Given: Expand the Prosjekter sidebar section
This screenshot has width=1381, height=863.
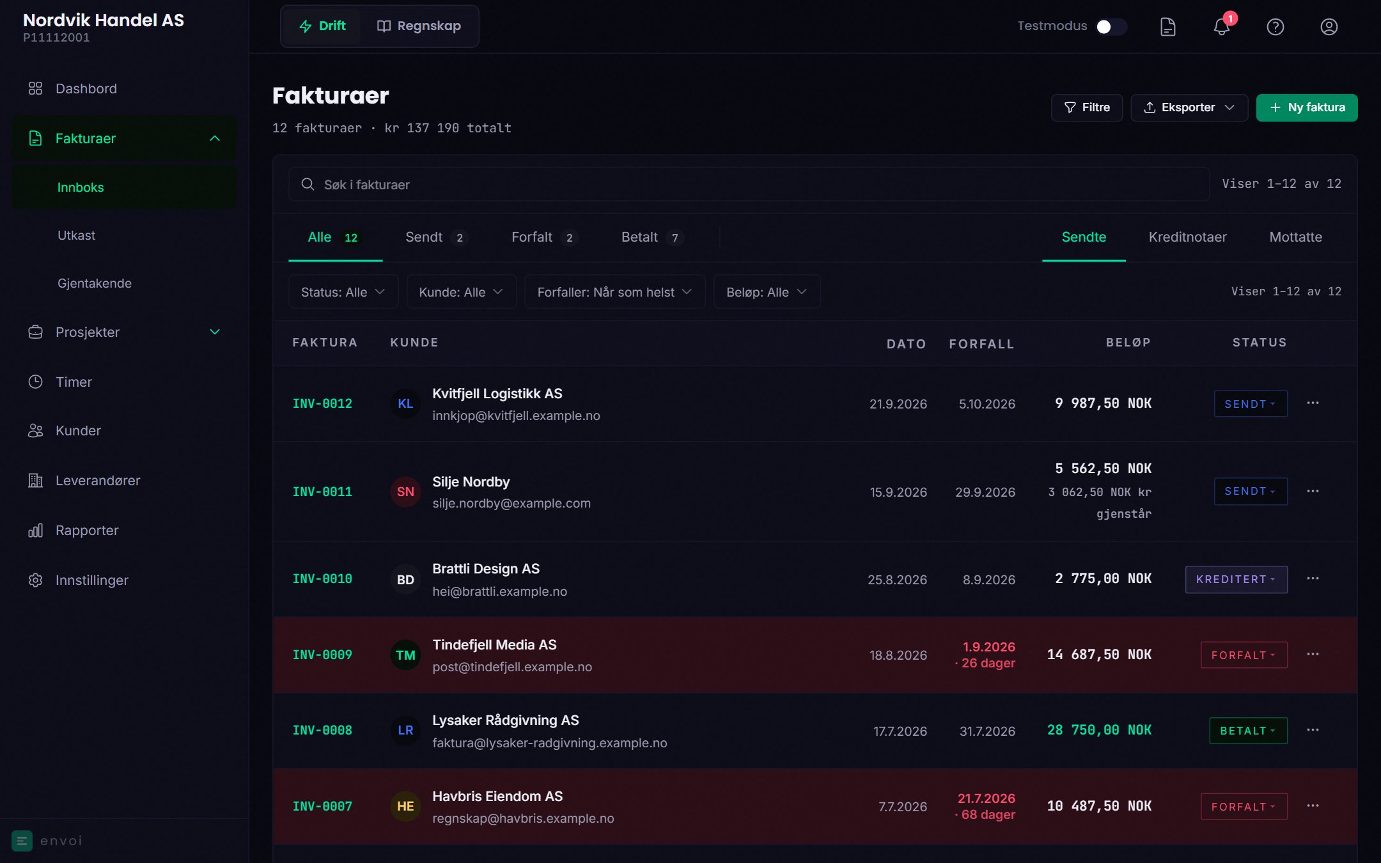Looking at the screenshot, I should click(x=125, y=332).
